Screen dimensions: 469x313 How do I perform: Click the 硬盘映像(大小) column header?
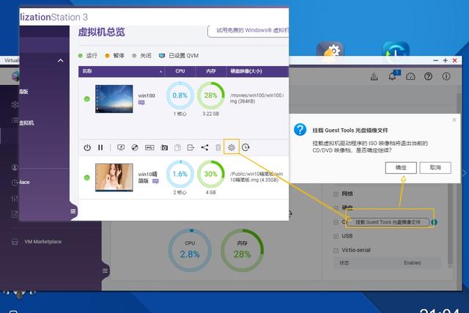point(257,71)
